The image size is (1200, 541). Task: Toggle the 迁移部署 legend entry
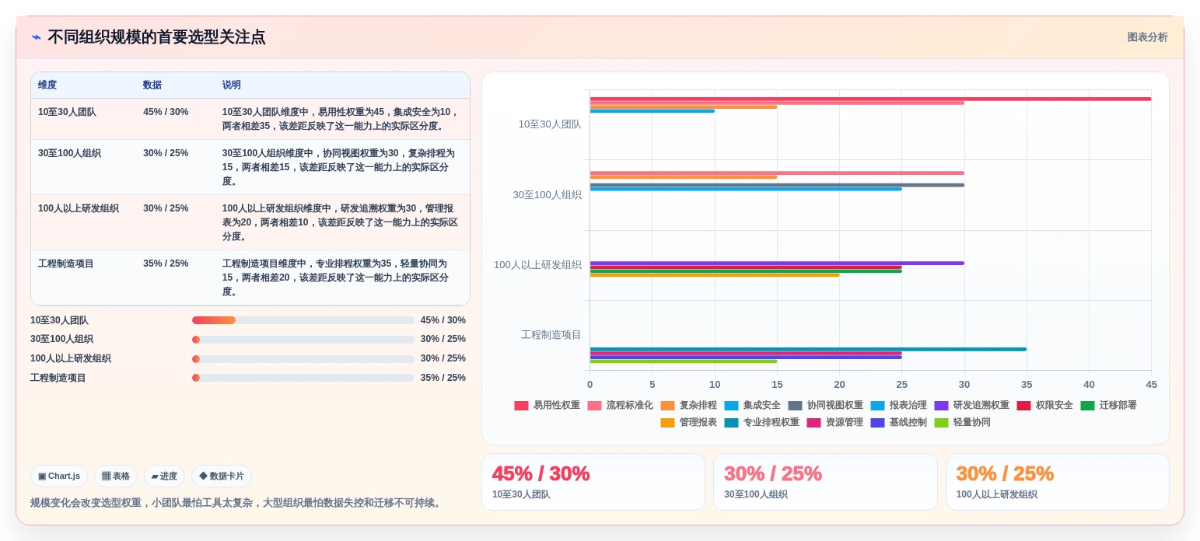point(1109,406)
